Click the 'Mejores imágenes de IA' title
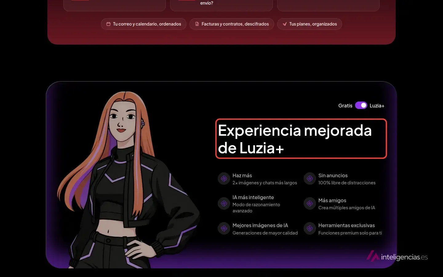 (x=260, y=225)
